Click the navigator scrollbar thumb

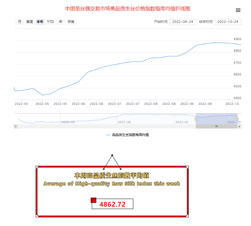(x=216, y=126)
